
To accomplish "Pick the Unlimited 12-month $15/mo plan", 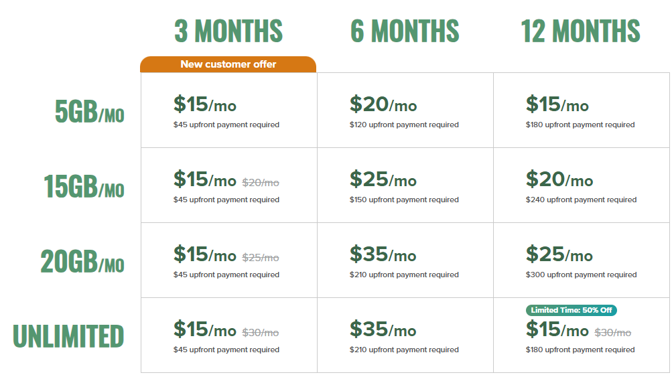I will [581, 335].
